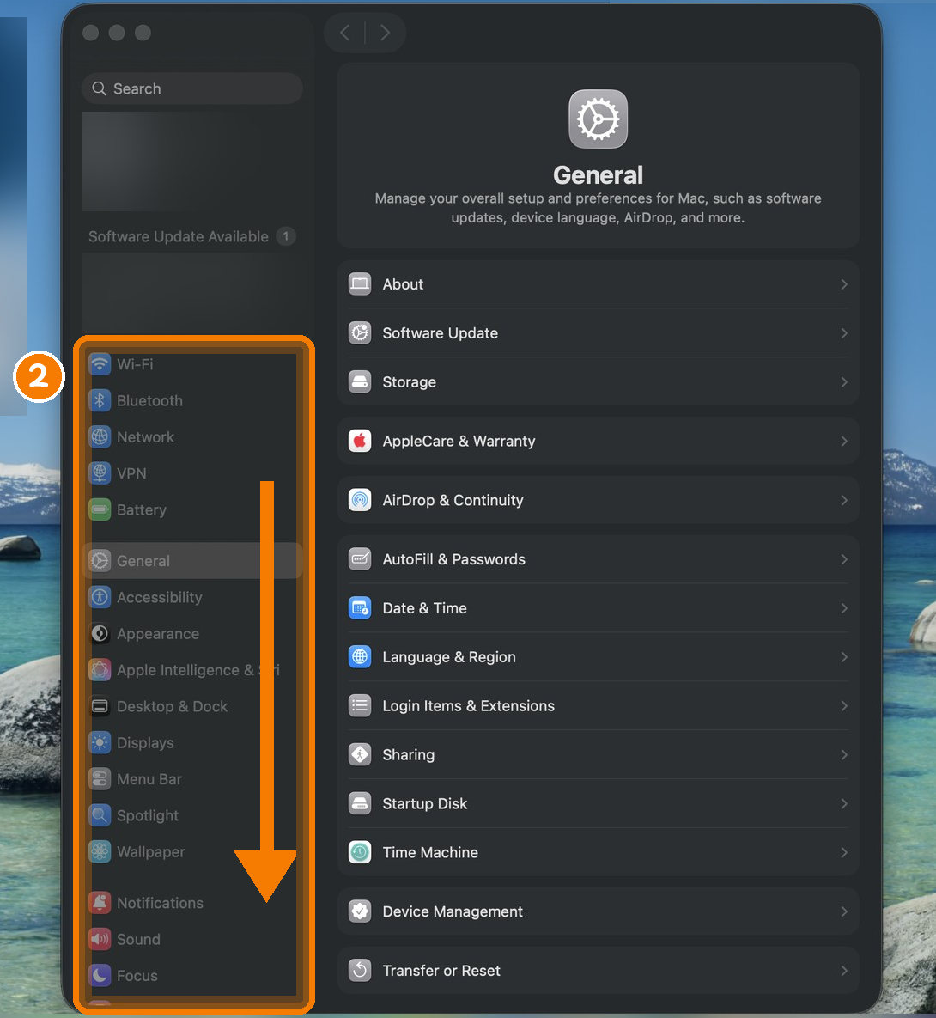
Task: Open the Startup Disk settings label
Action: [424, 803]
